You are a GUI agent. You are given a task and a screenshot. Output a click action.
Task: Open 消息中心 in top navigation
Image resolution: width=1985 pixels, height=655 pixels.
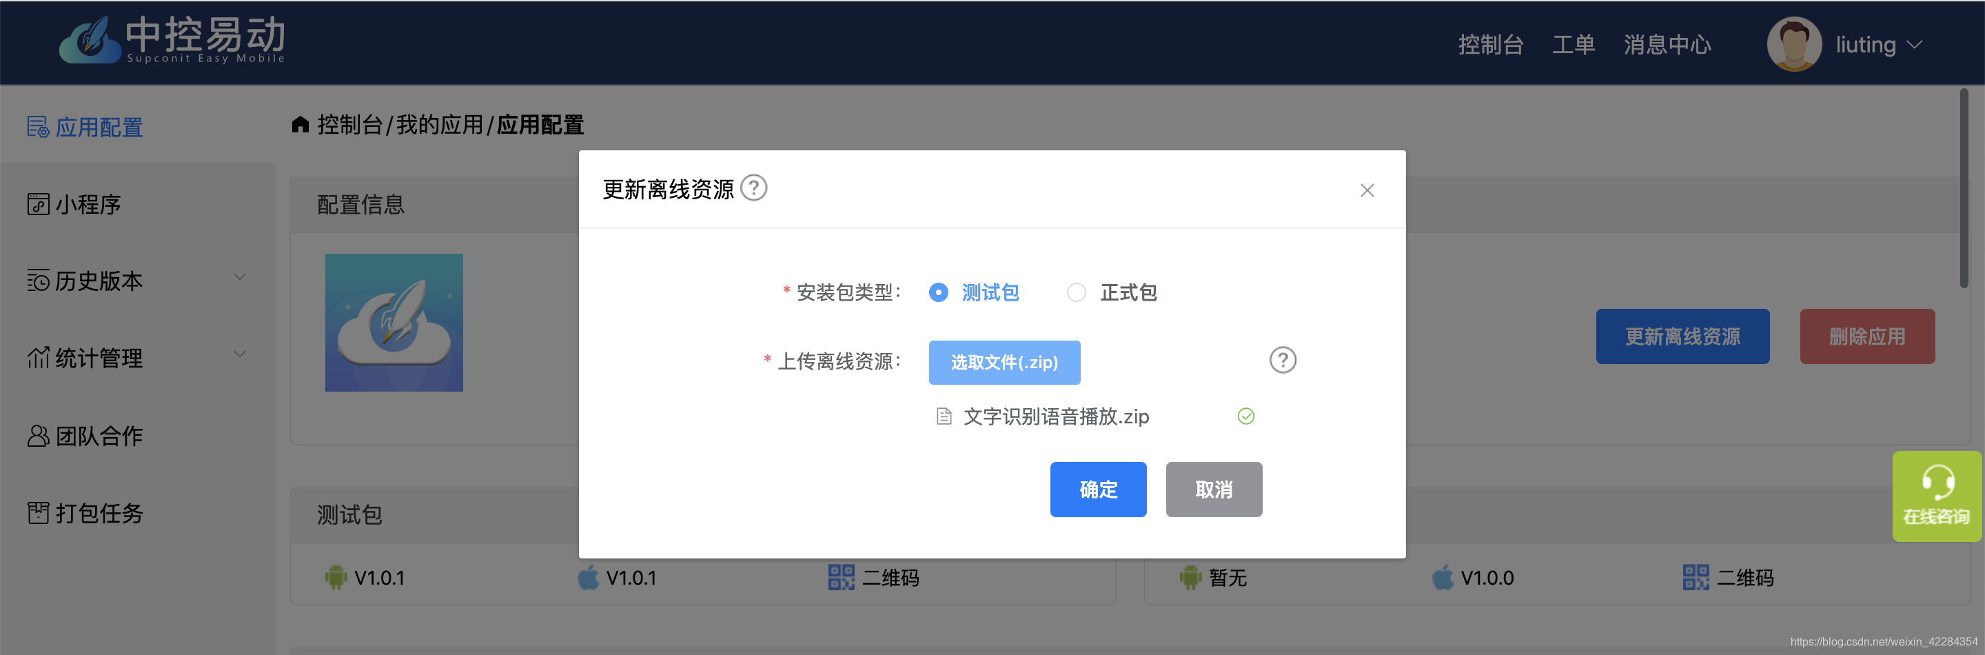(x=1667, y=45)
